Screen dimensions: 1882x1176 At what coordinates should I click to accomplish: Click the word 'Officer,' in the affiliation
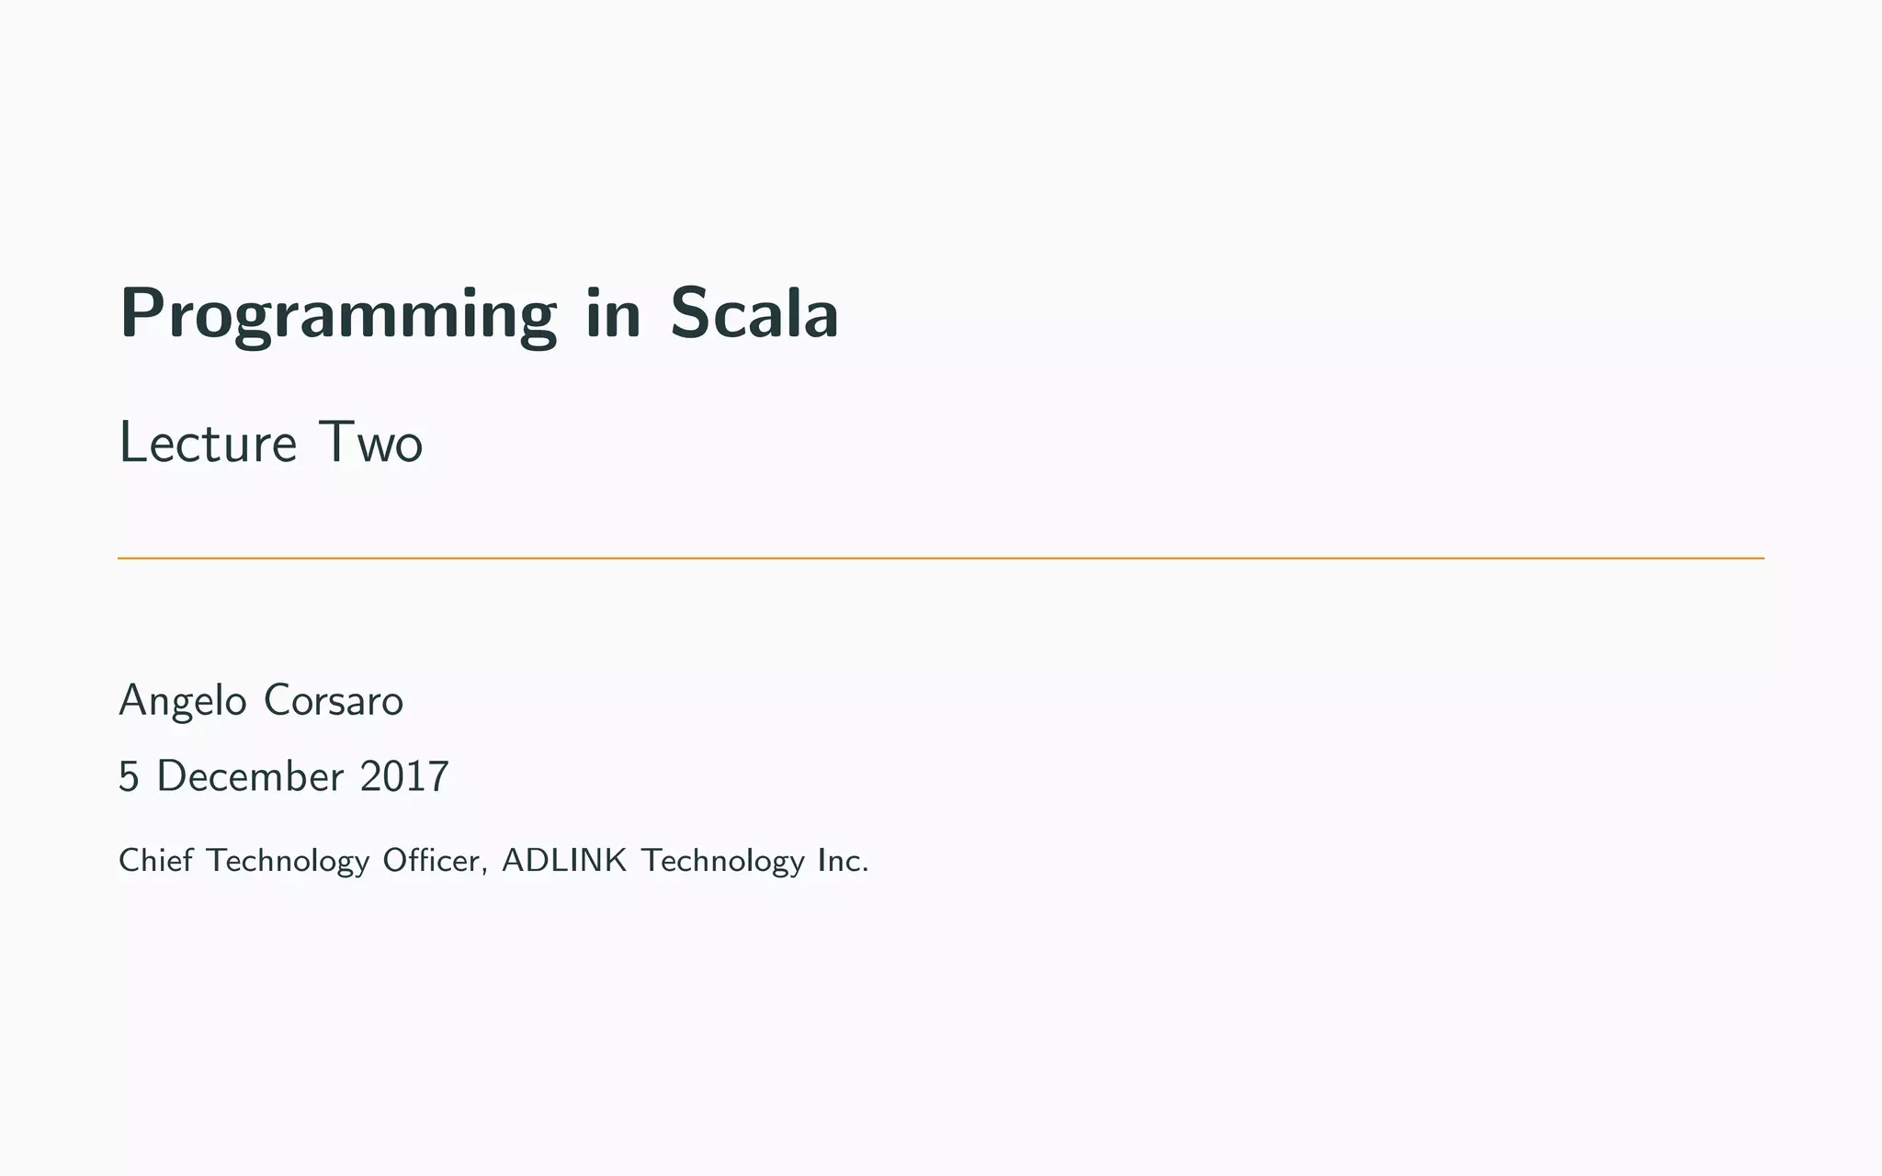click(436, 861)
